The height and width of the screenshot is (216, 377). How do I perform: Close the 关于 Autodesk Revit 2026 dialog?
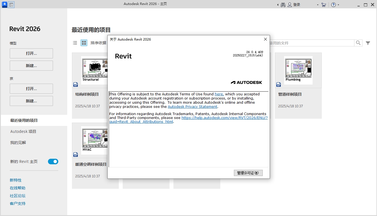pyautogui.click(x=265, y=39)
